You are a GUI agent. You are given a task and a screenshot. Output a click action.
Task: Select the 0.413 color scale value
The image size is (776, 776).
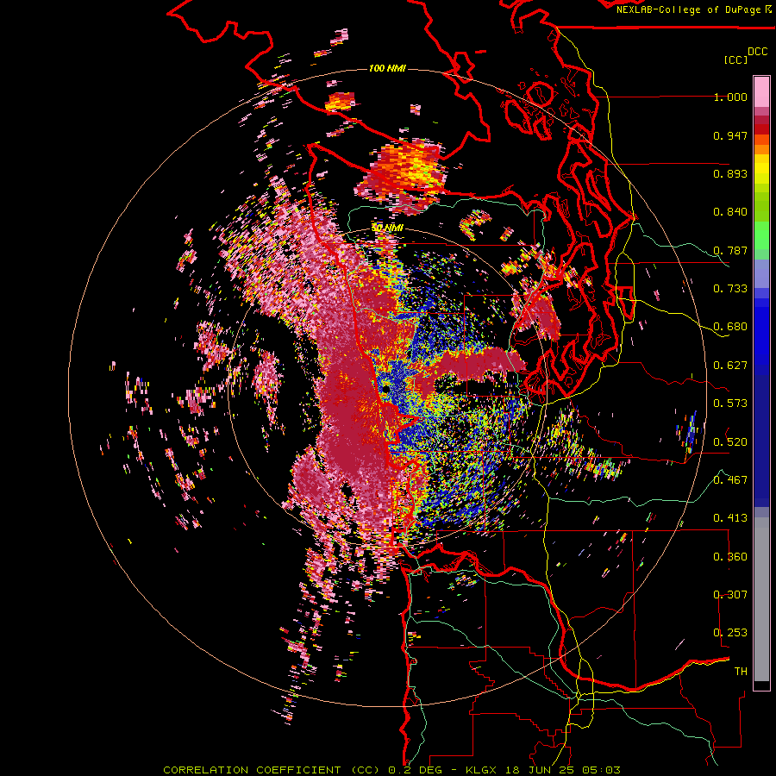tap(730, 518)
